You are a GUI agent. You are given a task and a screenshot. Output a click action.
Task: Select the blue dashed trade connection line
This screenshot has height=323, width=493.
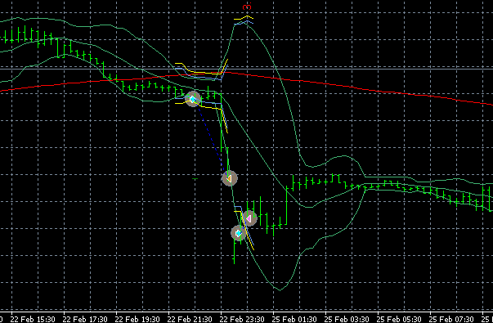(211, 138)
